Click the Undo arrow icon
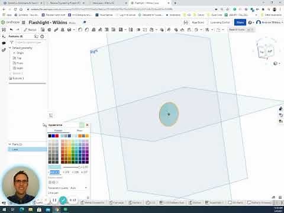This screenshot has height=213, width=284. click(11, 30)
